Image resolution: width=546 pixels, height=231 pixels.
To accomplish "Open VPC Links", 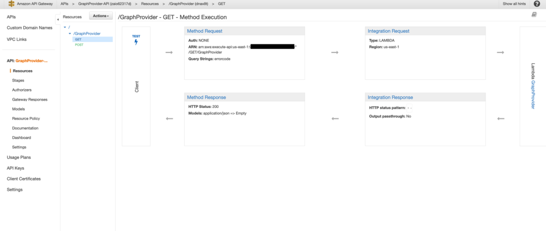I will pos(16,39).
